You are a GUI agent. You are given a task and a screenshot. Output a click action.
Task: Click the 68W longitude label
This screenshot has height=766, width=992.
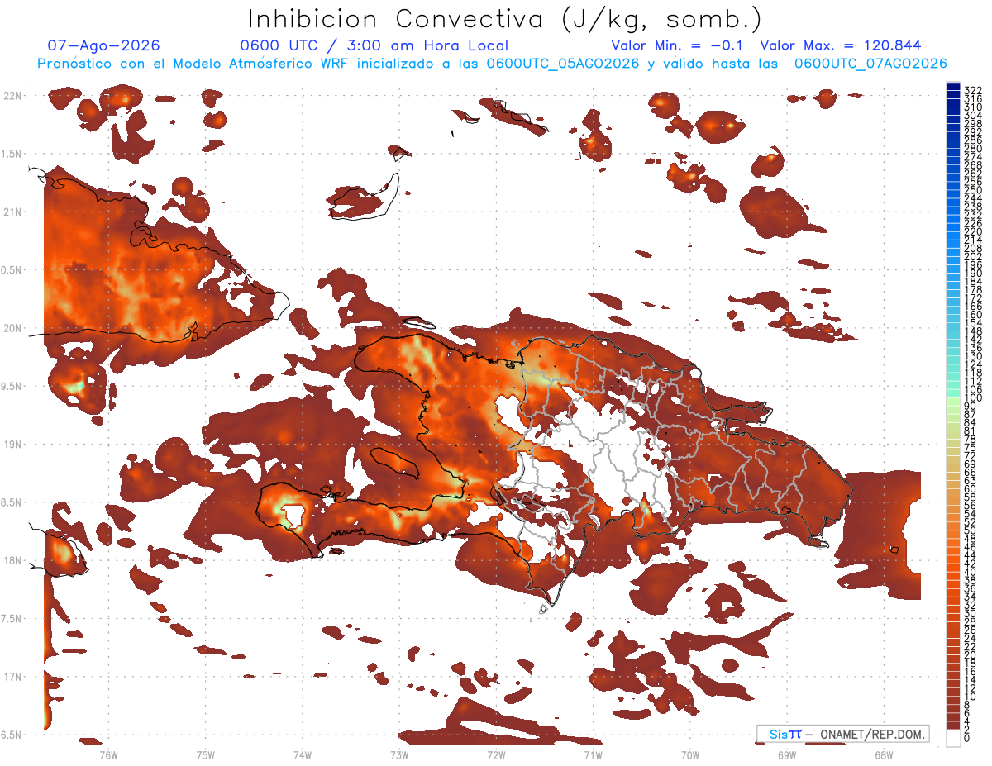[884, 754]
